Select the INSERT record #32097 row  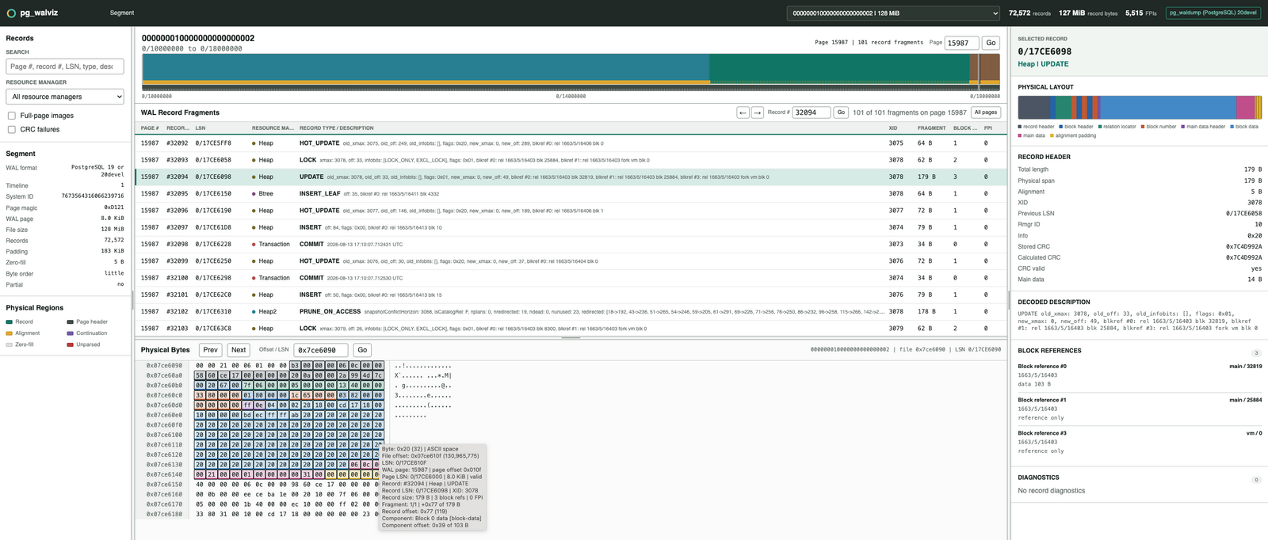[x=571, y=227]
